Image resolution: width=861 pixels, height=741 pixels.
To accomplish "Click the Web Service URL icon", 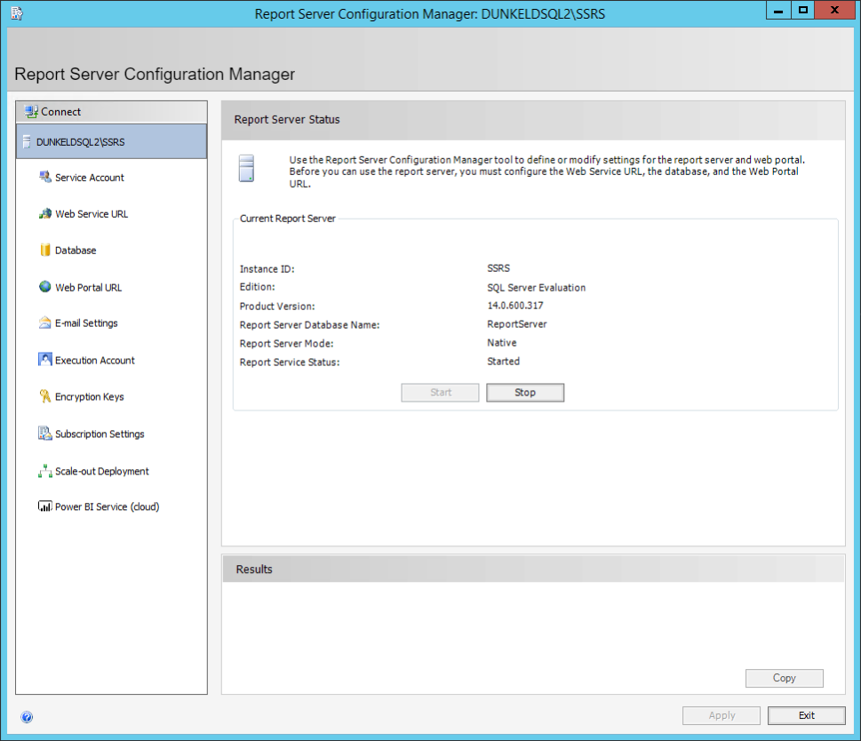I will [x=45, y=213].
